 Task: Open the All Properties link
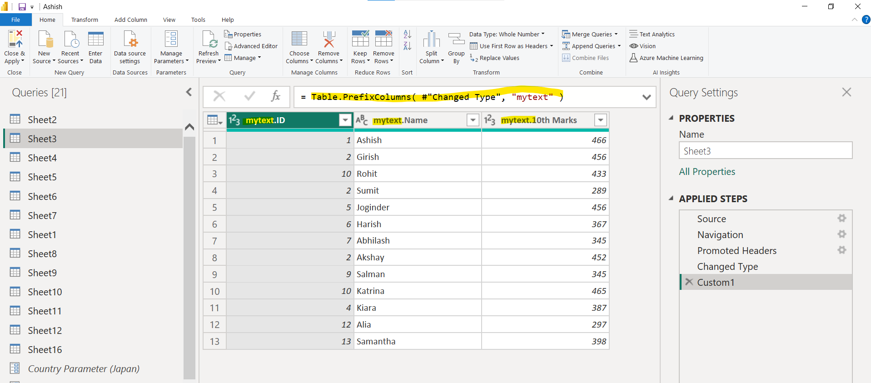[x=707, y=172]
